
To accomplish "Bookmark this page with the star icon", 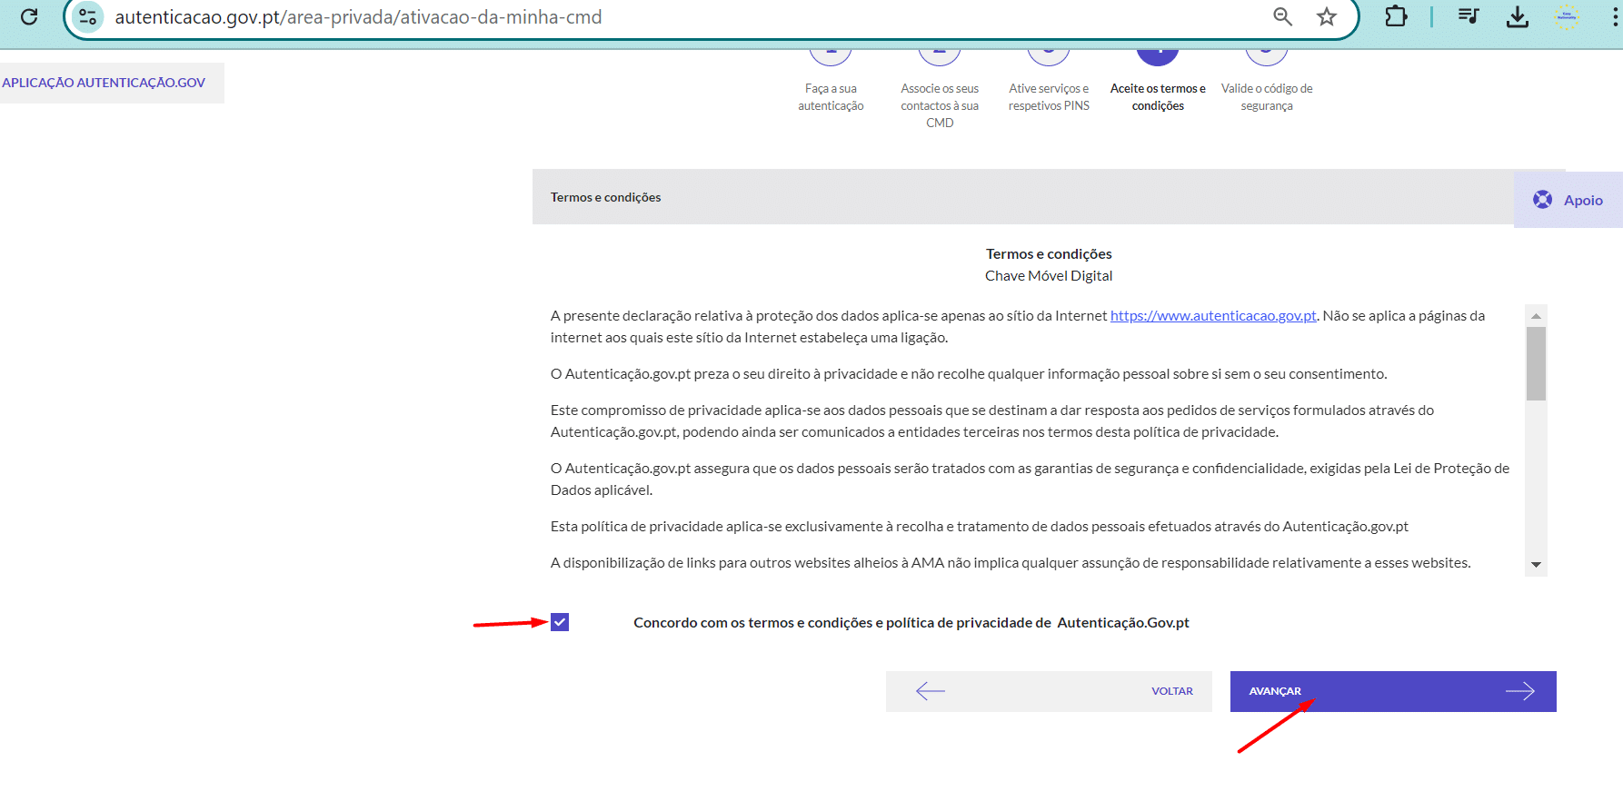I will coord(1327,16).
